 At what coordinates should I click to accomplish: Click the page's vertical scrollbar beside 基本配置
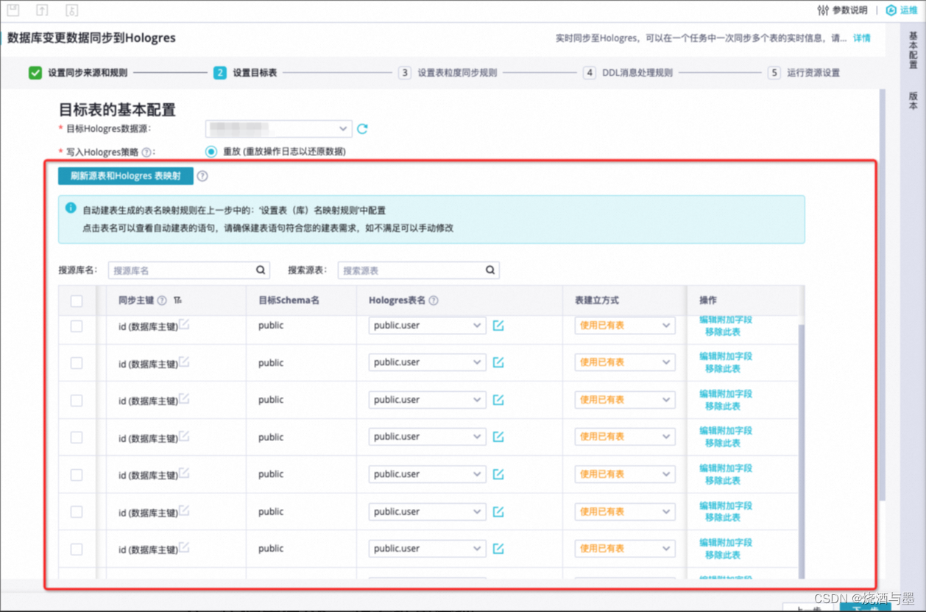click(x=883, y=295)
